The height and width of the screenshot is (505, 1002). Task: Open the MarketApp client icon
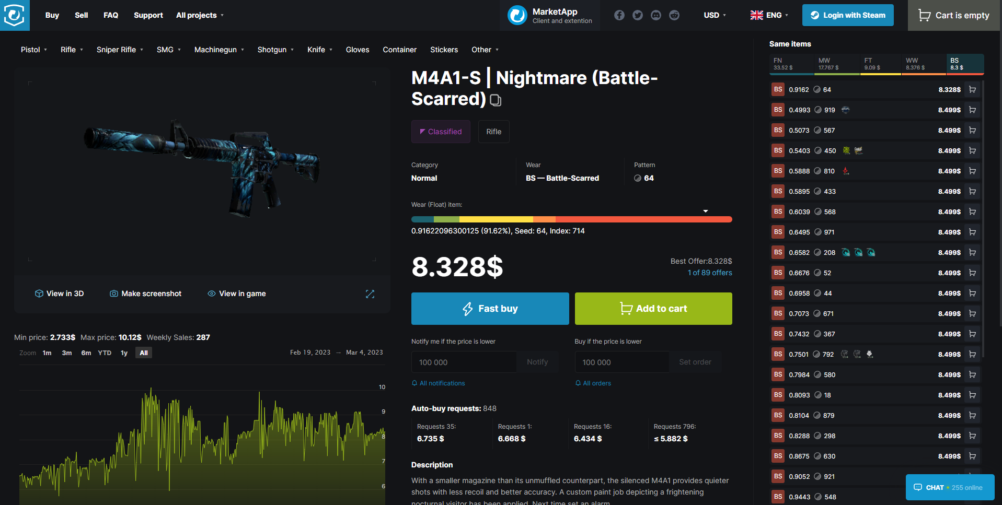517,15
